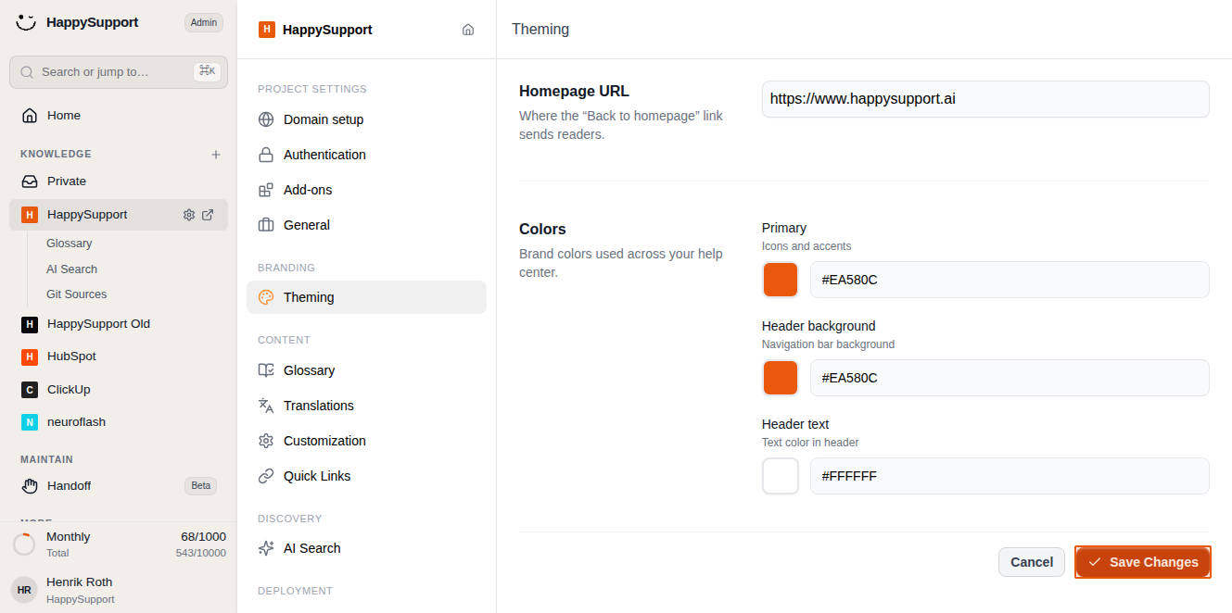Open settings gear on HappySupport knowledge row
The width and height of the screenshot is (1232, 613).
pos(189,215)
